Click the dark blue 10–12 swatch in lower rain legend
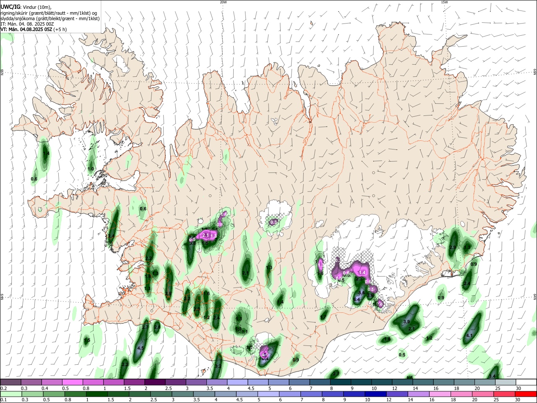537x403 pixels. pos(375,394)
